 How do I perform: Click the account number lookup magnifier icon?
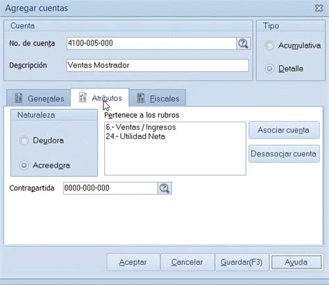click(243, 43)
